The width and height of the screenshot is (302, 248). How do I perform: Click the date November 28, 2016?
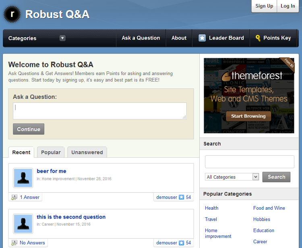click(x=94, y=179)
